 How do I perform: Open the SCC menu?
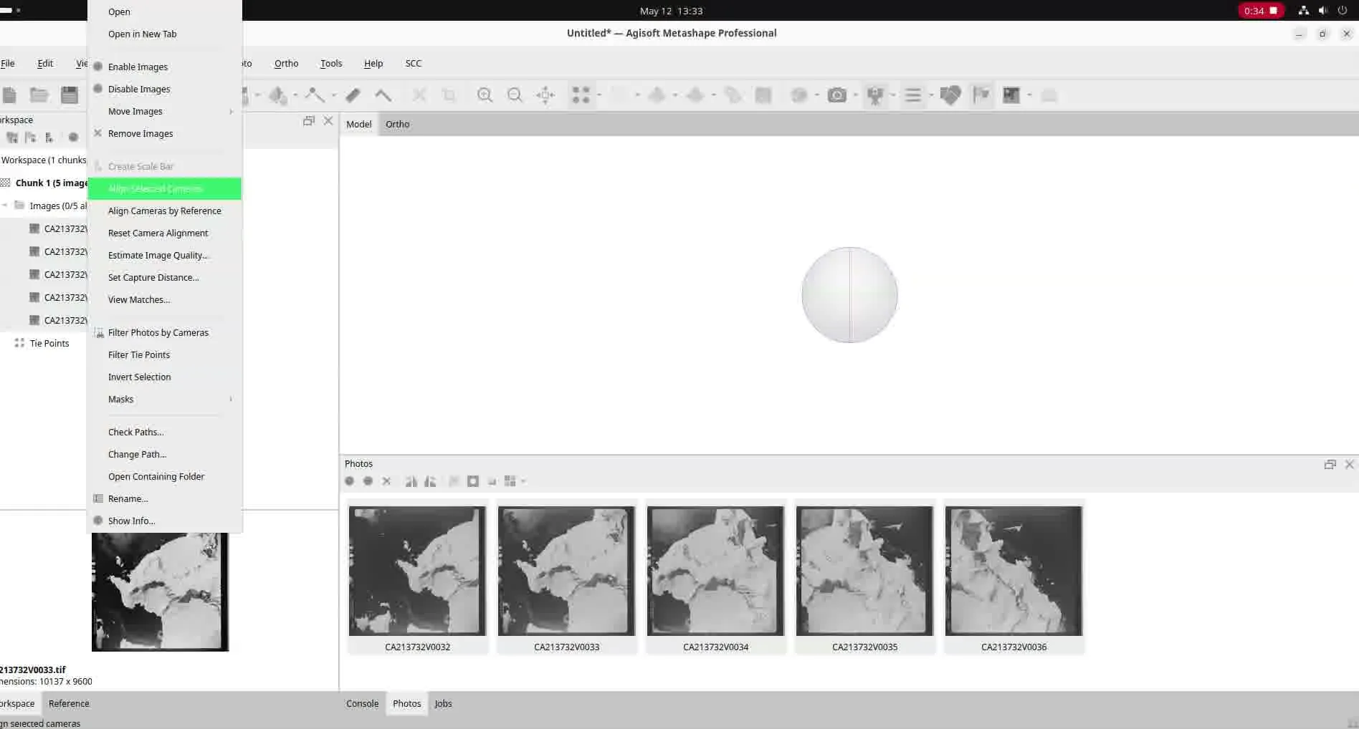pyautogui.click(x=413, y=63)
